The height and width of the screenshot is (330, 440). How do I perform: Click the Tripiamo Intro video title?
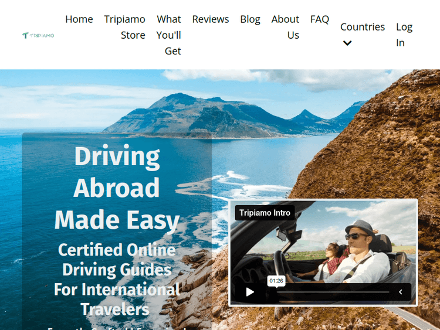point(265,213)
